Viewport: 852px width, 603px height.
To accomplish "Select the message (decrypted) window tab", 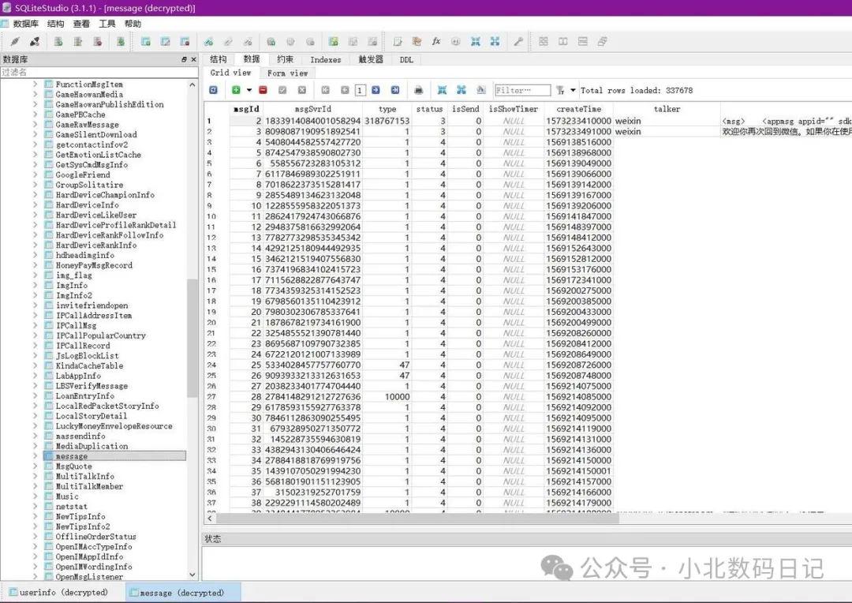I will coord(183,592).
